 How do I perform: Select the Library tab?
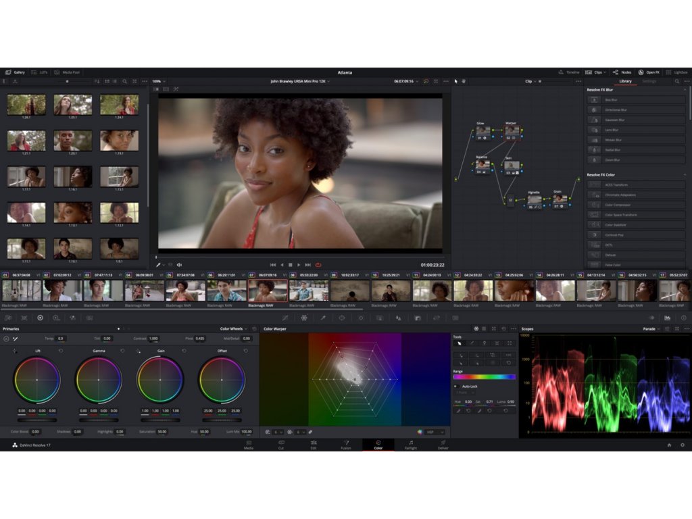(x=625, y=81)
